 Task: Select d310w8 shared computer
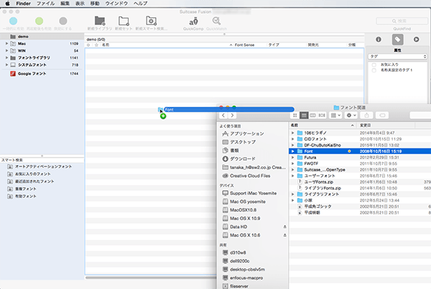(x=238, y=252)
